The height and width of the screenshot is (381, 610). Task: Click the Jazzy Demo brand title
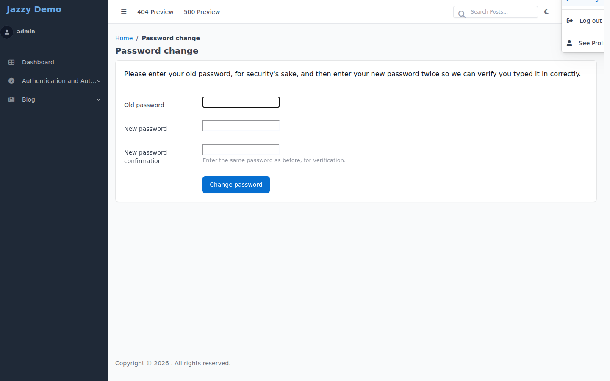34,9
